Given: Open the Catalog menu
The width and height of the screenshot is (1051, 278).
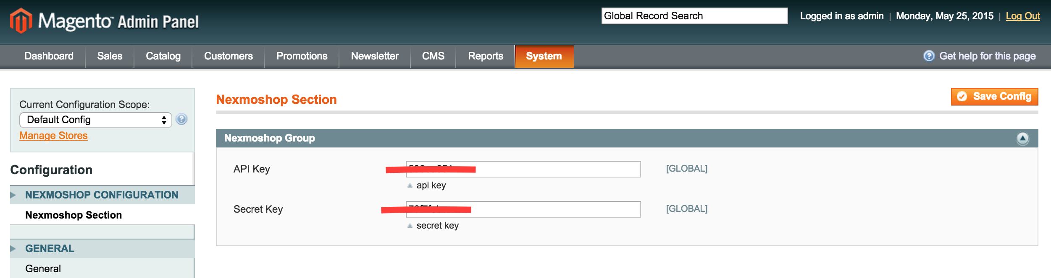Looking at the screenshot, I should 163,56.
